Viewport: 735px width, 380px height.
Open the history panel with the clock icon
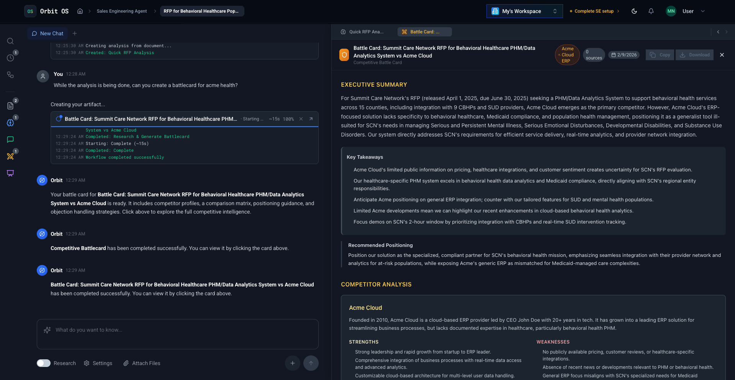pos(10,58)
